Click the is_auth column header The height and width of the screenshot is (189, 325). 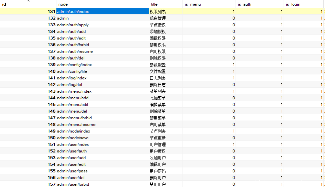[244, 4]
